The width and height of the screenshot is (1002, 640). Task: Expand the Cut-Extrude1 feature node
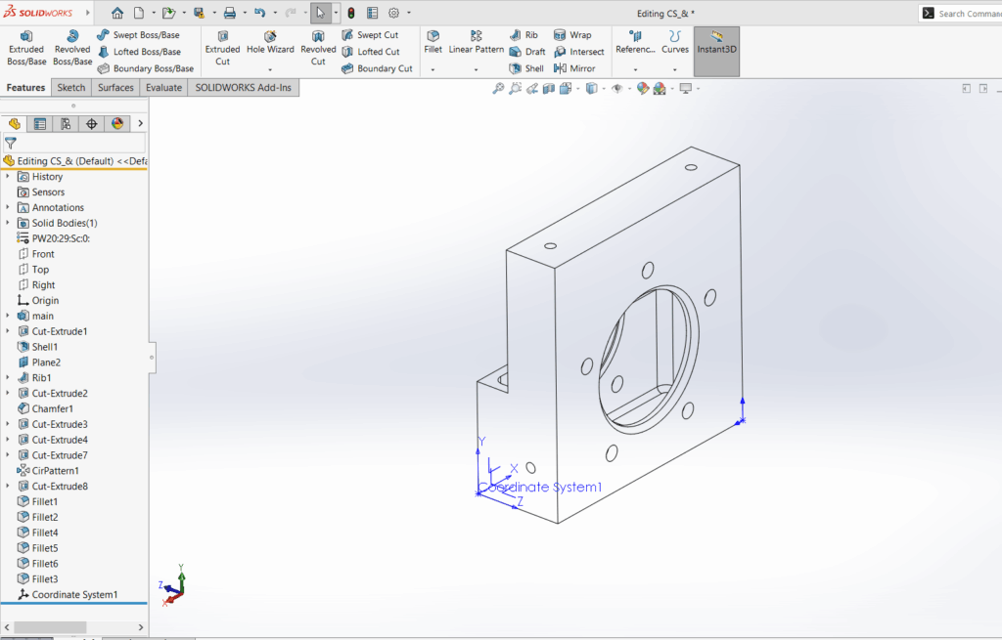[x=8, y=331]
